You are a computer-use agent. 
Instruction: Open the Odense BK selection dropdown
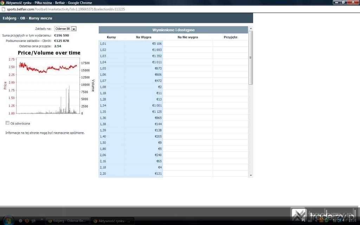coord(65,29)
